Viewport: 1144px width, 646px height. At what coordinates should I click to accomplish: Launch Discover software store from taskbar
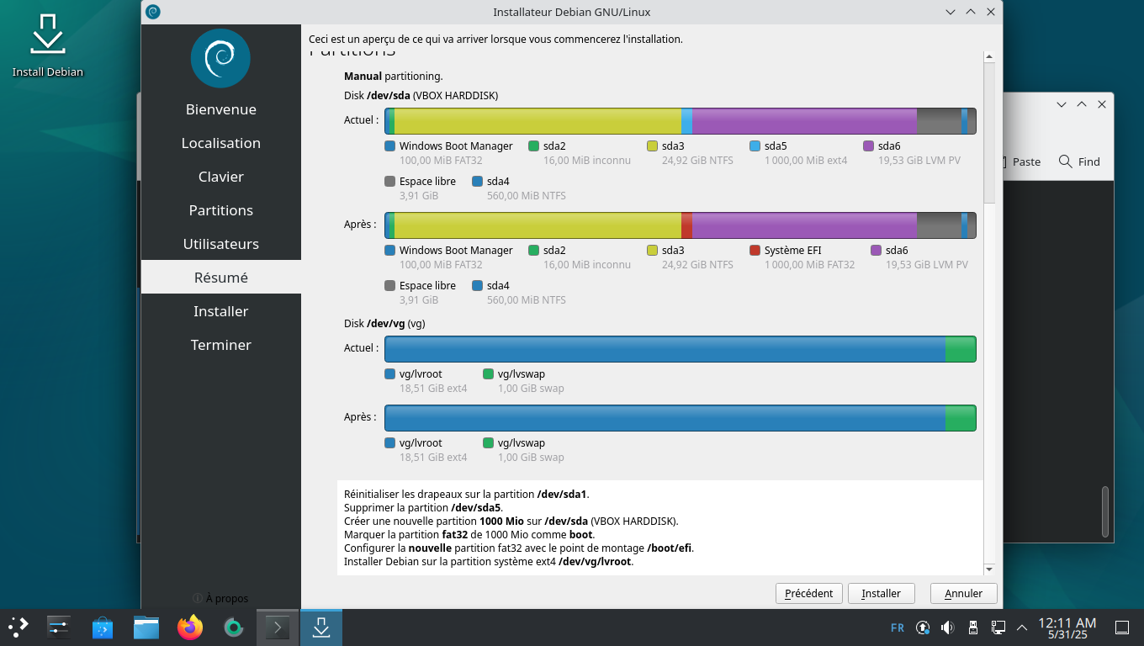coord(103,627)
